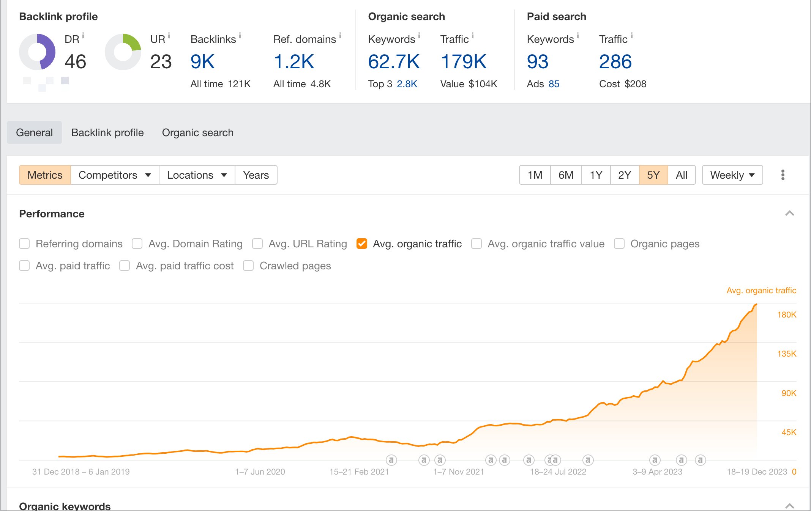
Task: Enable the Avg. URL Rating checkbox
Action: tap(257, 244)
